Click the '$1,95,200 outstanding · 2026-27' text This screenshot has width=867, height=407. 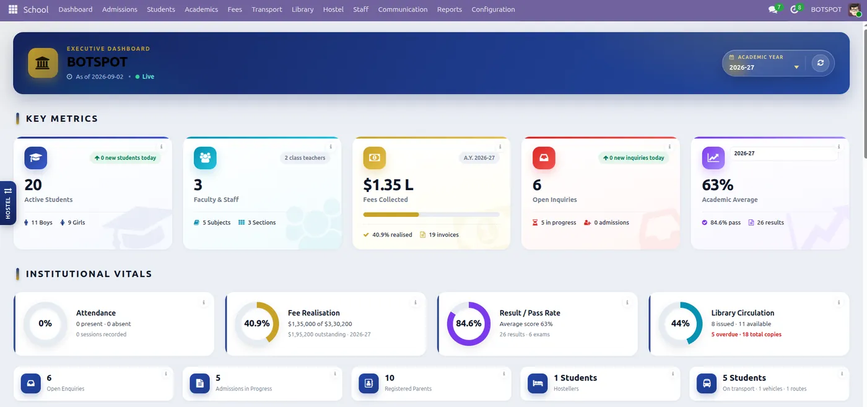[x=329, y=335]
